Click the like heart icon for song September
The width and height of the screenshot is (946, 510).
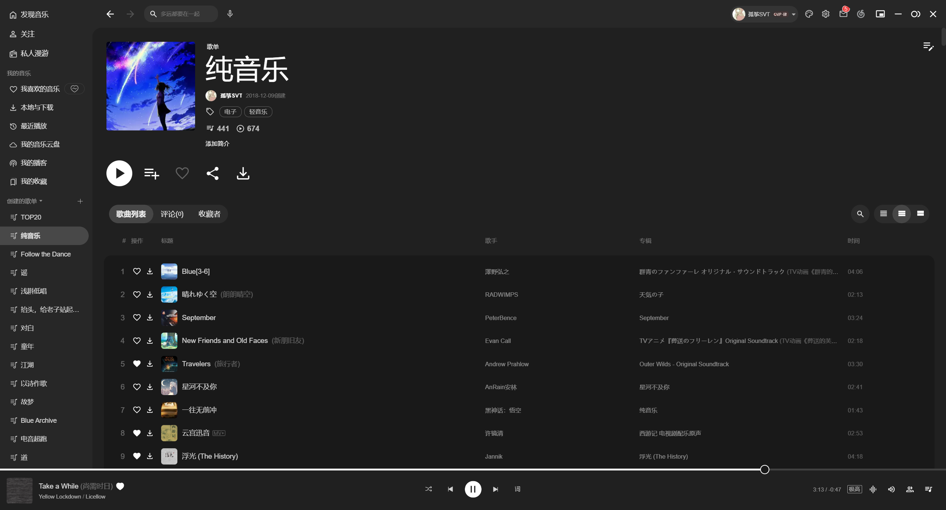click(x=136, y=317)
